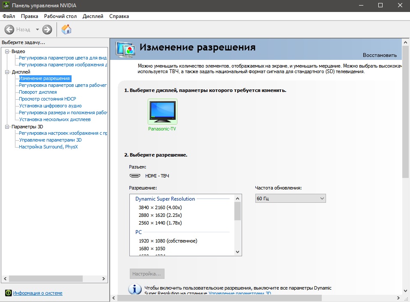The width and height of the screenshot is (410, 302).
Task: Click the main panel vertical scrollbar thumb
Action: (406, 112)
